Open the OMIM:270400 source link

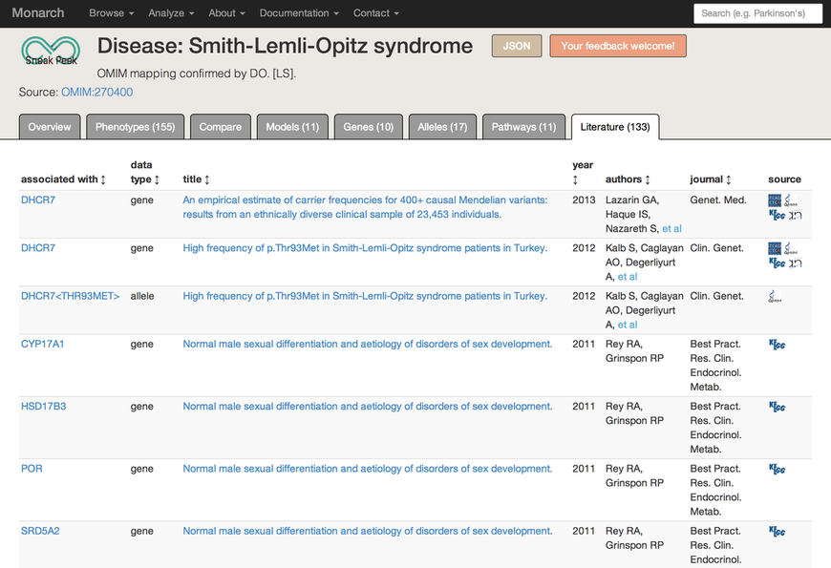(x=97, y=93)
